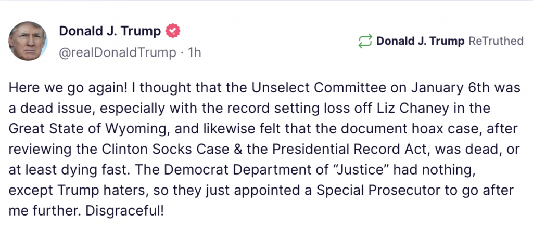Click the gray ReTruthed label
This screenshot has width=533, height=228.
pyautogui.click(x=496, y=42)
